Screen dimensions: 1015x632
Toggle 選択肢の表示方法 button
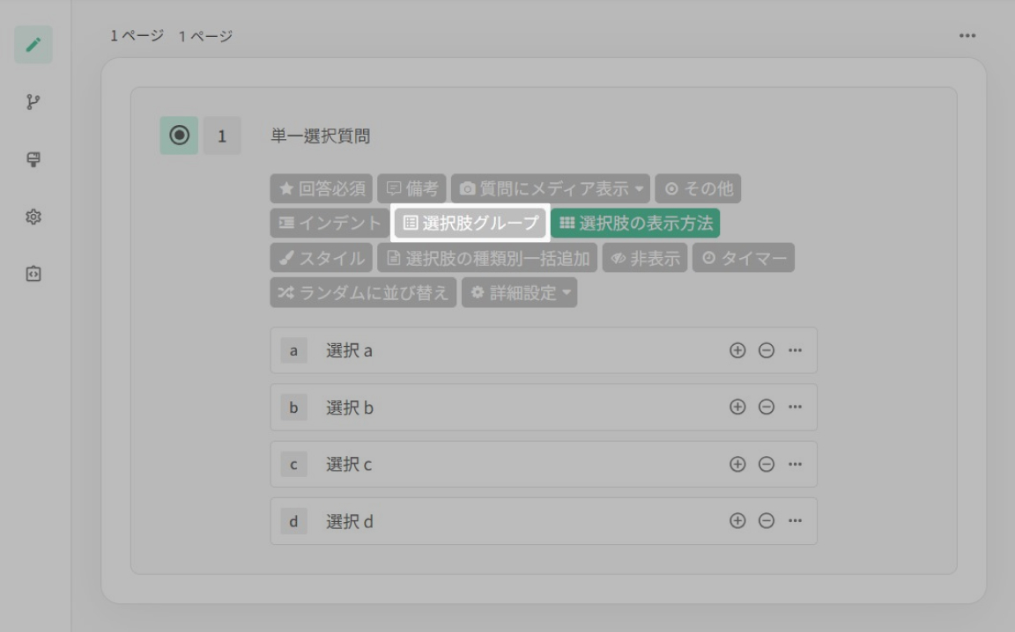pyautogui.click(x=635, y=224)
